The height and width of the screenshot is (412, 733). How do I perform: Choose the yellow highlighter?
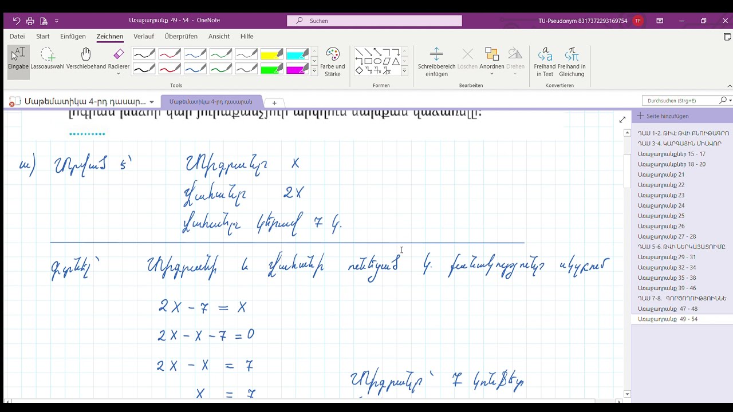[x=272, y=54]
